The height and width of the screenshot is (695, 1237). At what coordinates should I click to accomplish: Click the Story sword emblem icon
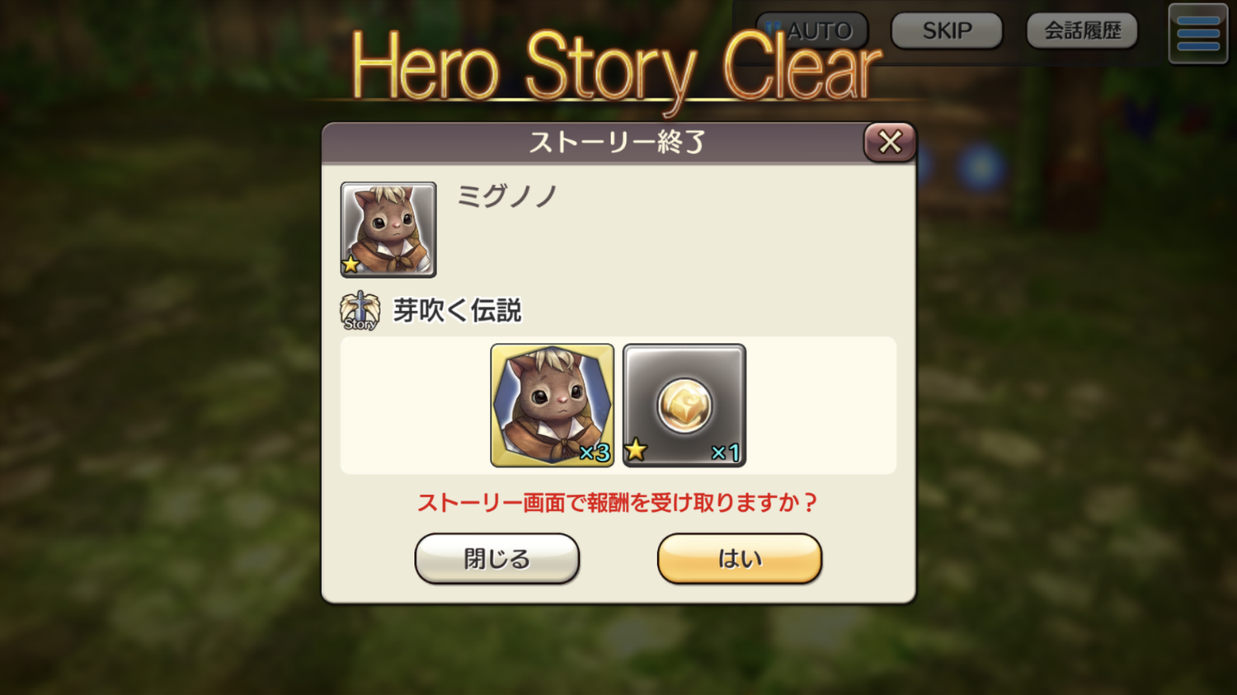tap(360, 311)
